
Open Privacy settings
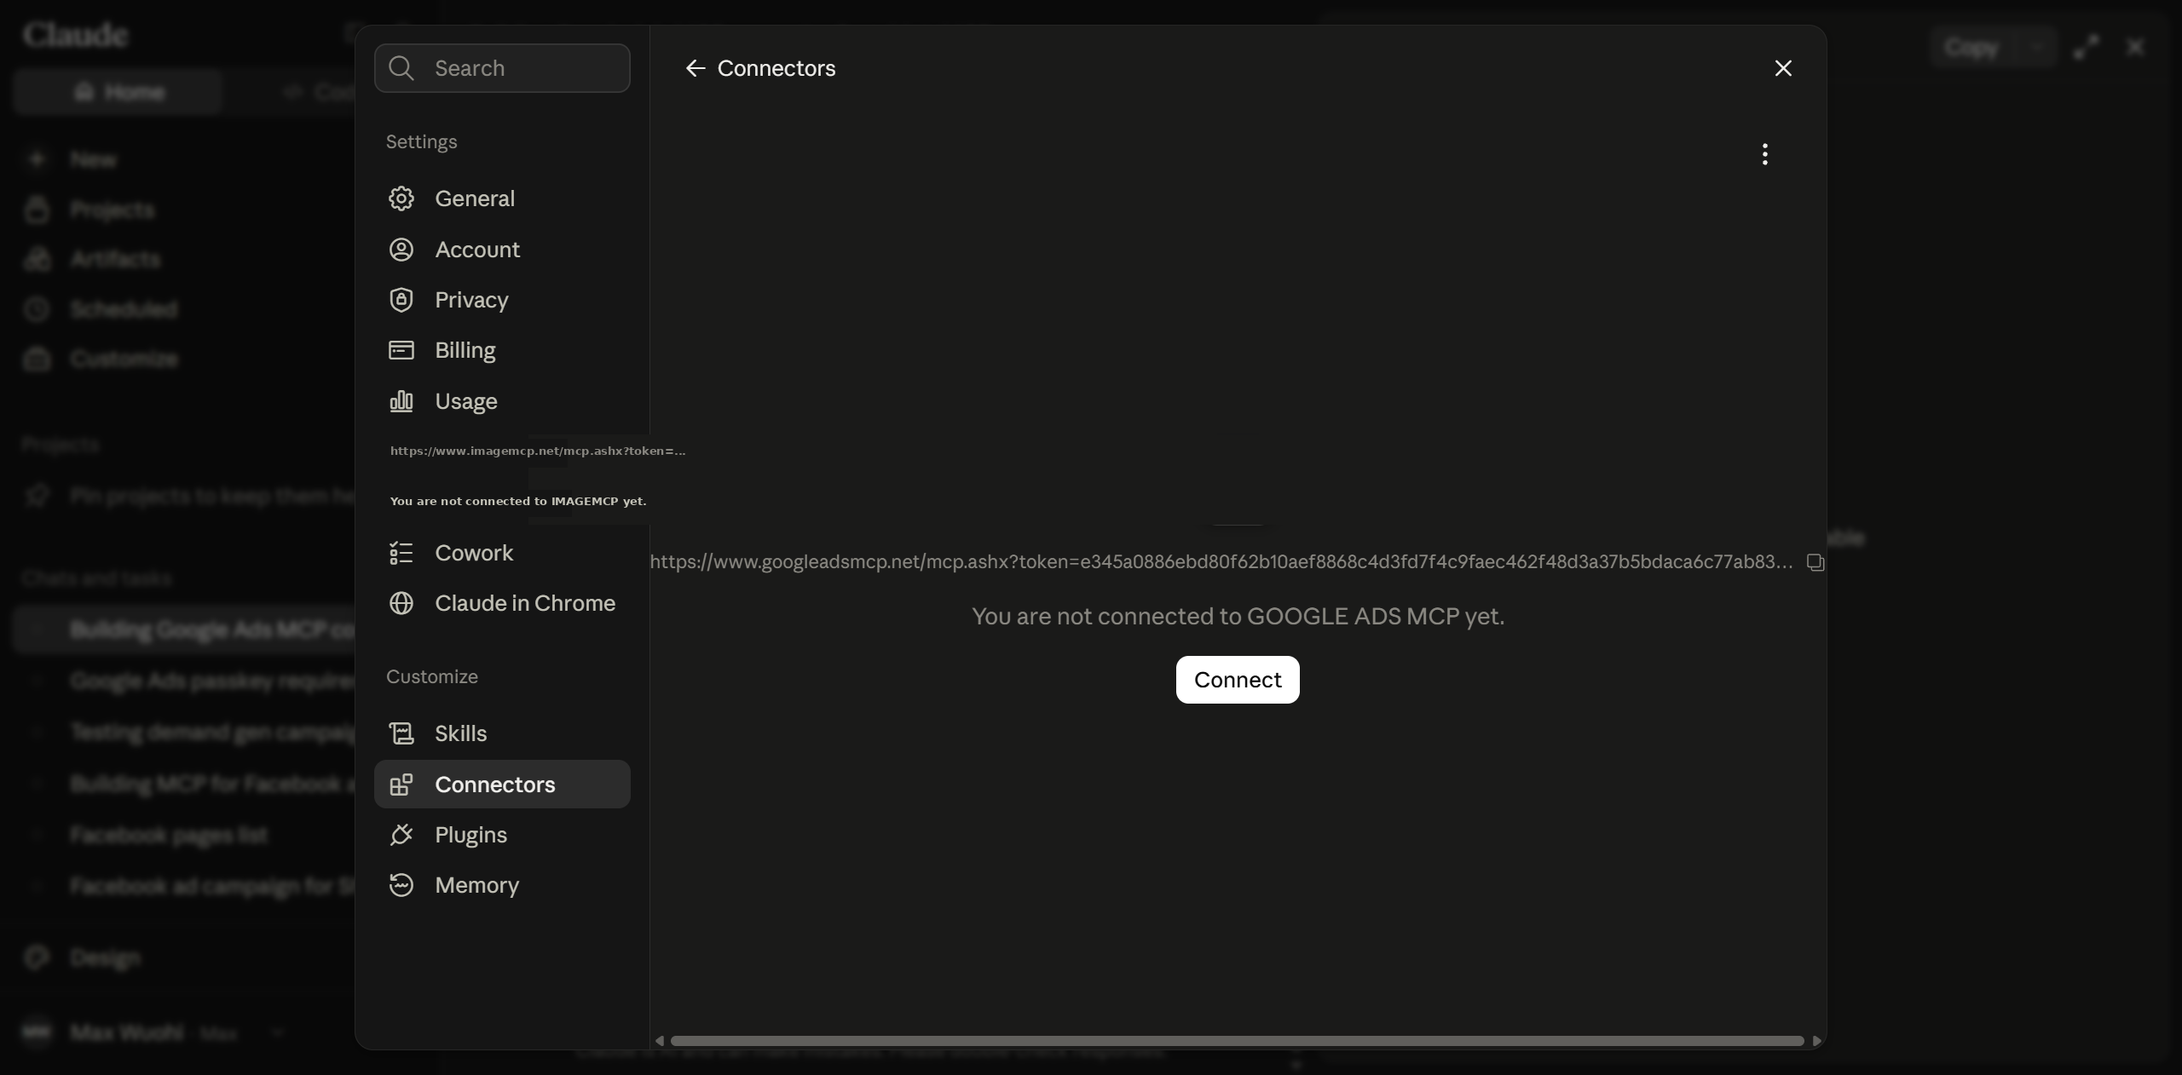pos(502,300)
